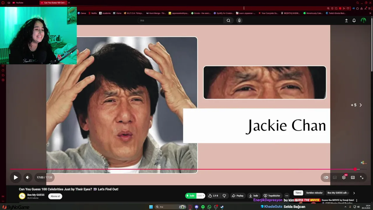Click the video title 'Can You Guess 100 Celebrities'

68,189
